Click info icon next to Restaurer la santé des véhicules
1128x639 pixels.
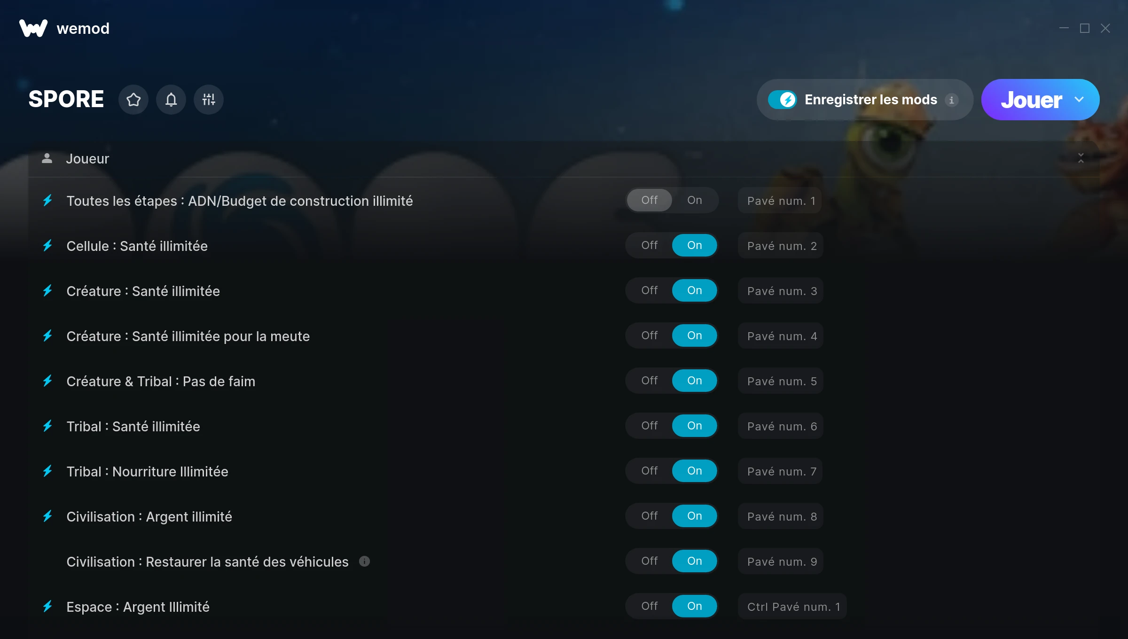(364, 561)
